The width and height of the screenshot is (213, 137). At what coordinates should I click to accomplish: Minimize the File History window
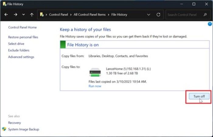point(181,4)
